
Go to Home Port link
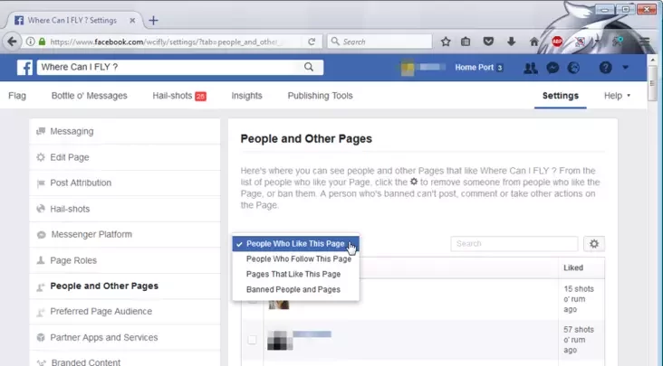click(473, 68)
